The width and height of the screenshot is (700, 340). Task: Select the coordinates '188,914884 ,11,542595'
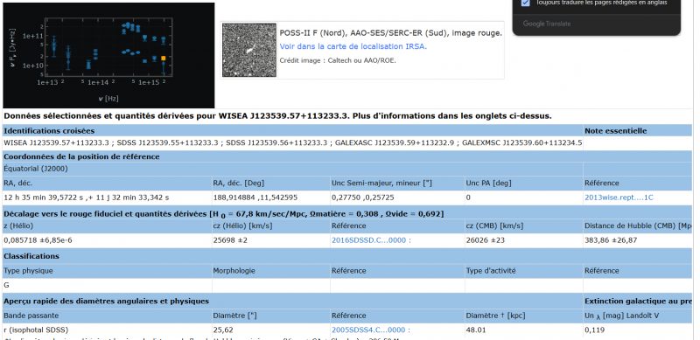pos(255,198)
